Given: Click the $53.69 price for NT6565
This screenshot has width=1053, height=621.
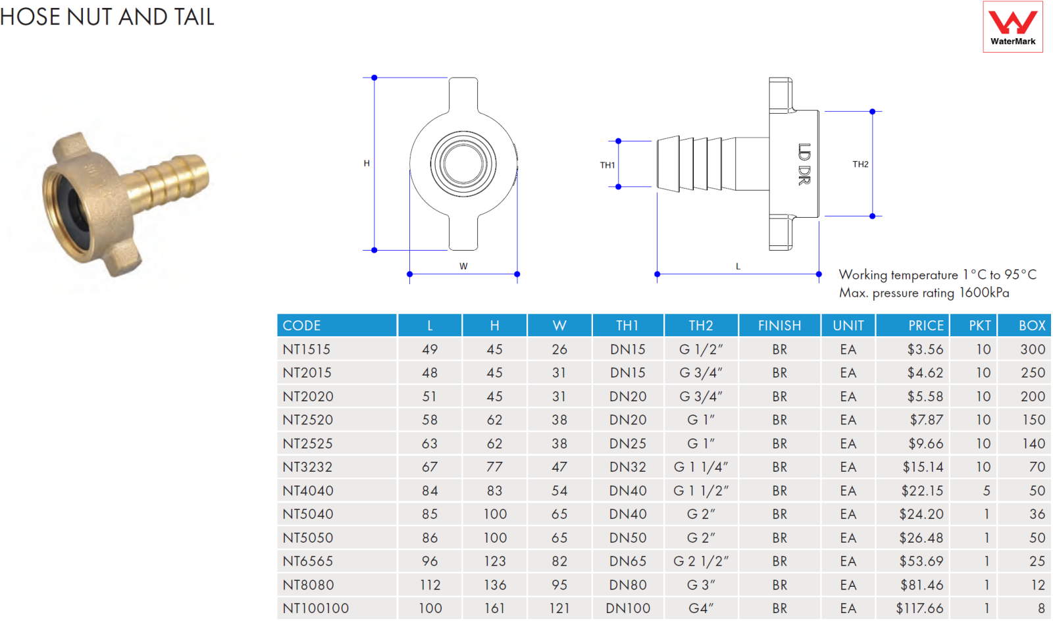Looking at the screenshot, I should 921,561.
